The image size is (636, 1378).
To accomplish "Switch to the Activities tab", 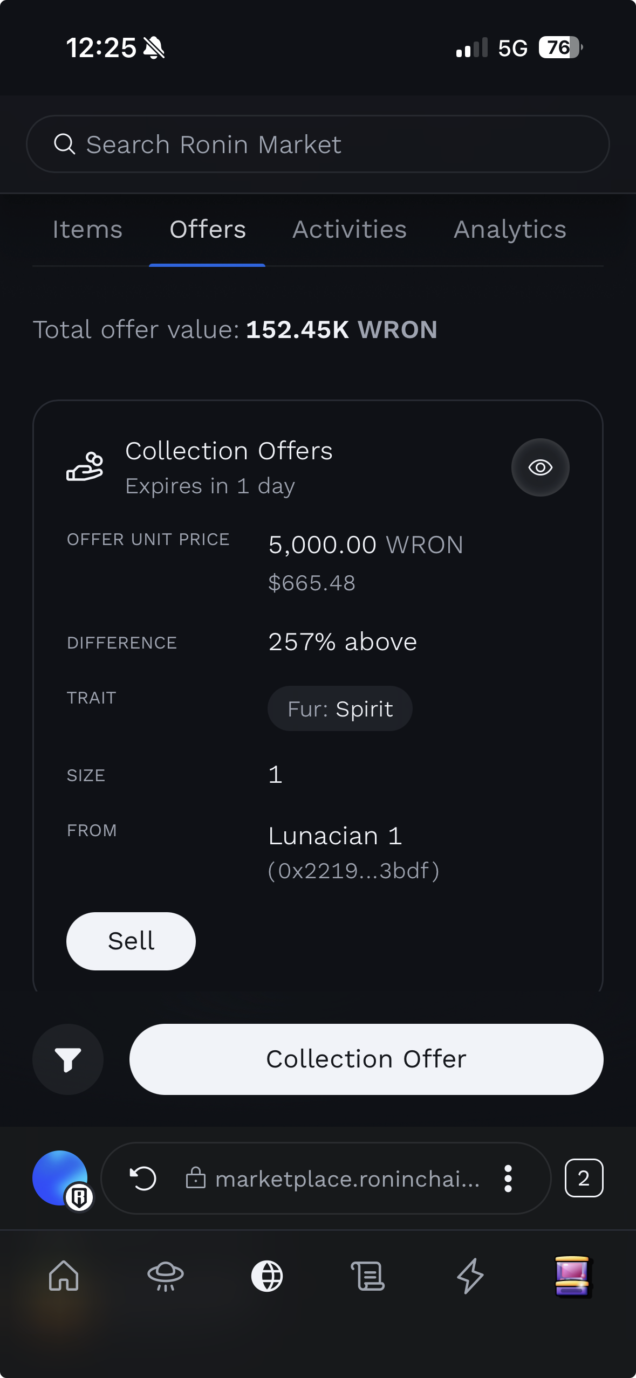I will click(x=350, y=230).
